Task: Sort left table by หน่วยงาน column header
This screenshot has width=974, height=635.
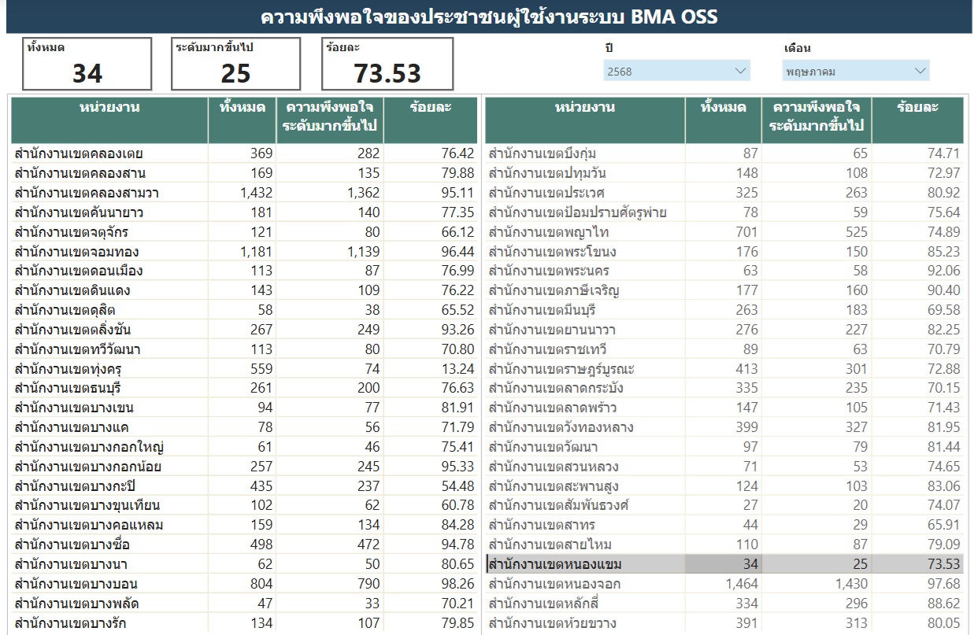Action: pyautogui.click(x=109, y=108)
